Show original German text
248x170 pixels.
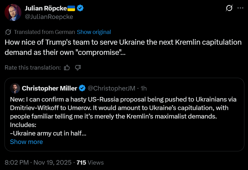[x=94, y=32]
